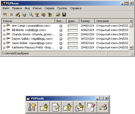The image size is (135, 114).
Task: Click the jester-figure toolbar icon in PGPkeys
Action: coord(50,15)
